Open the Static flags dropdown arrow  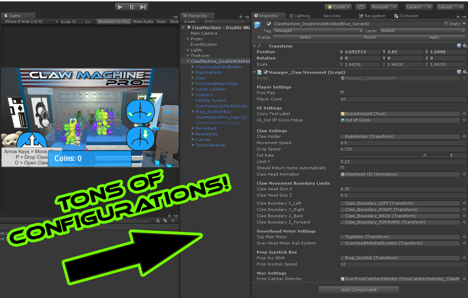pos(464,24)
